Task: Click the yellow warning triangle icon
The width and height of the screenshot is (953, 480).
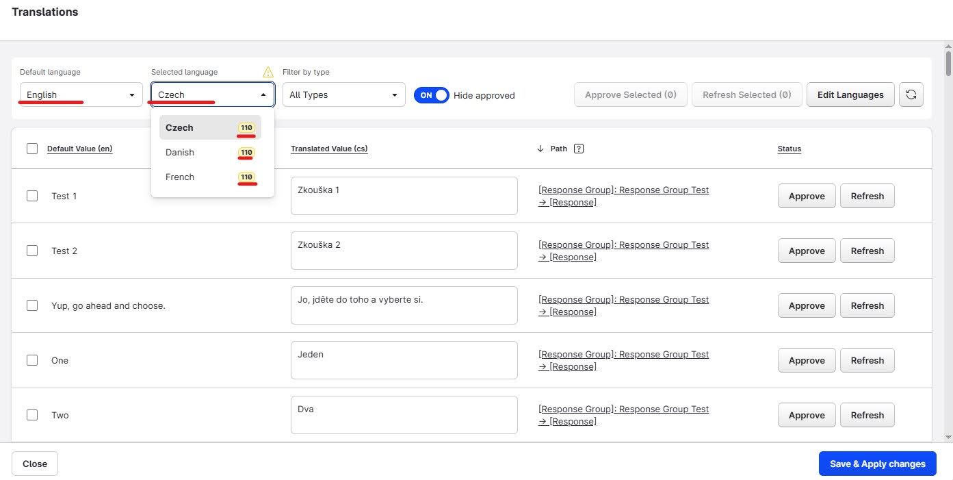Action: 268,72
